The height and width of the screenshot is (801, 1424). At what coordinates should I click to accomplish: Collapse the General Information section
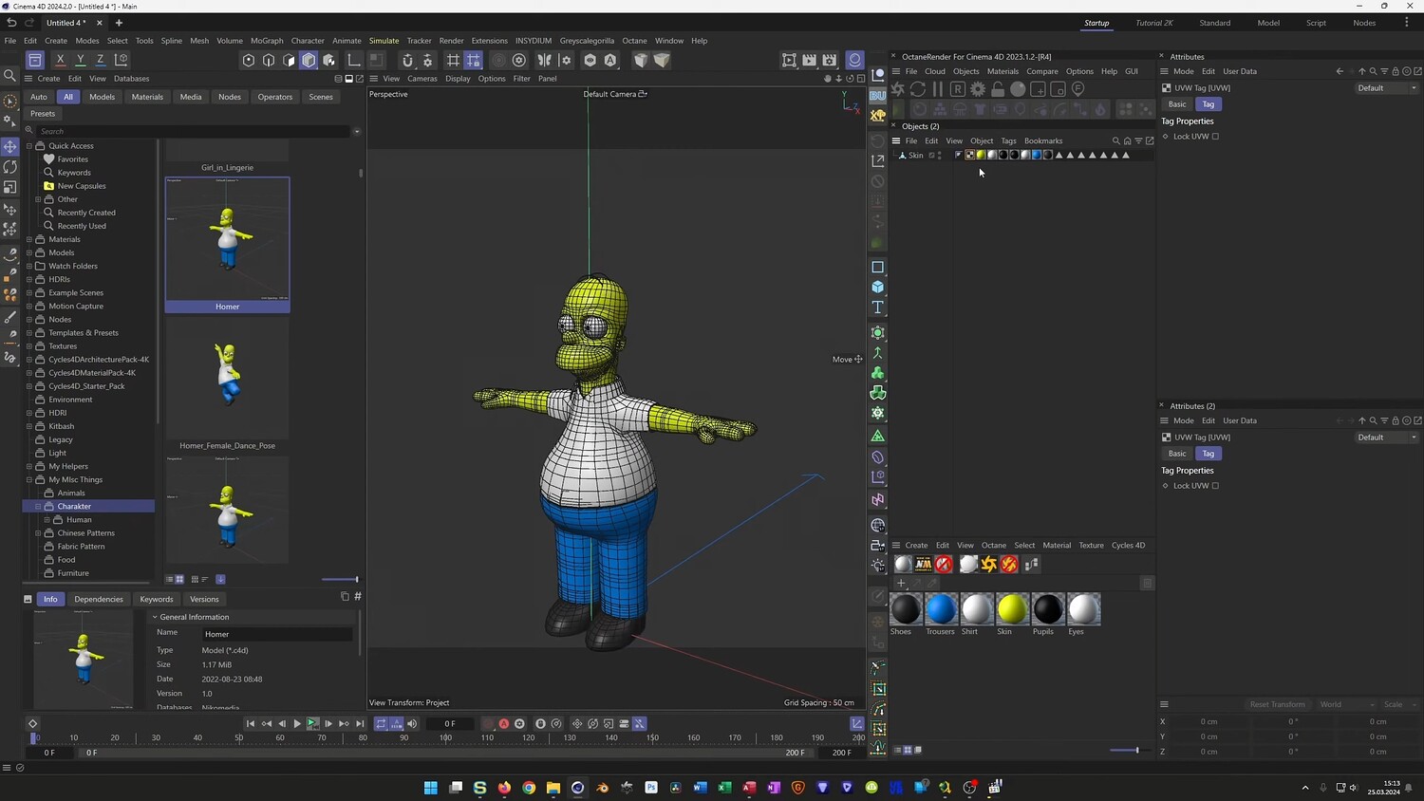pyautogui.click(x=155, y=617)
